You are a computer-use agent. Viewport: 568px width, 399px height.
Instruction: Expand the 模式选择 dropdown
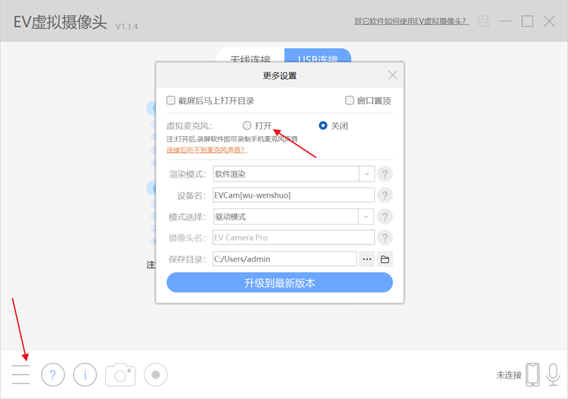point(366,217)
